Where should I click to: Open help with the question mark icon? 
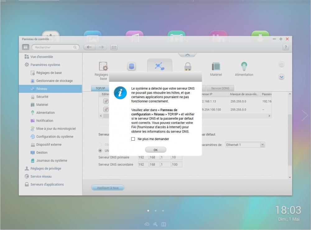[285, 47]
